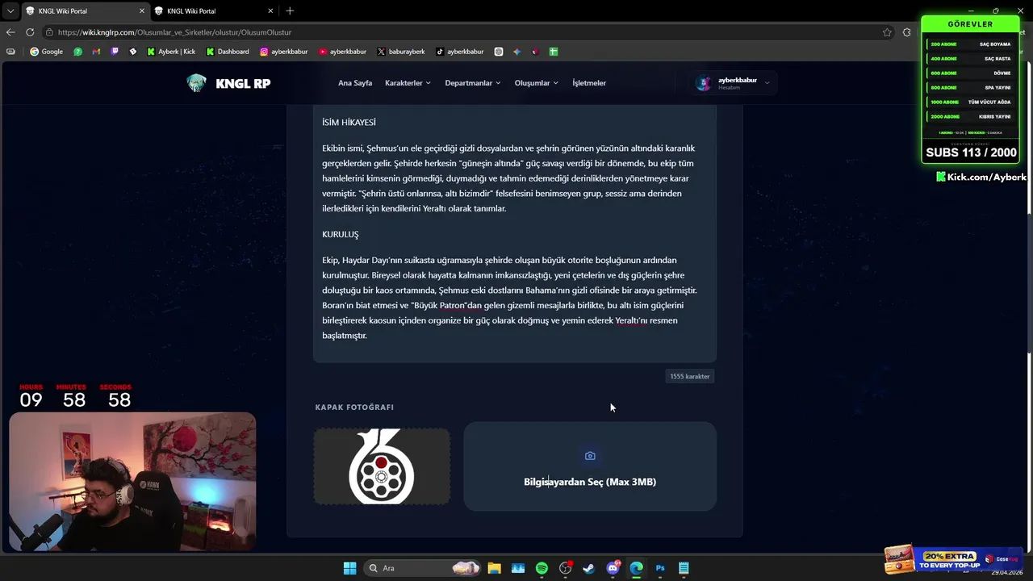The image size is (1033, 581).
Task: Click the camera upload icon
Action: [x=590, y=456]
